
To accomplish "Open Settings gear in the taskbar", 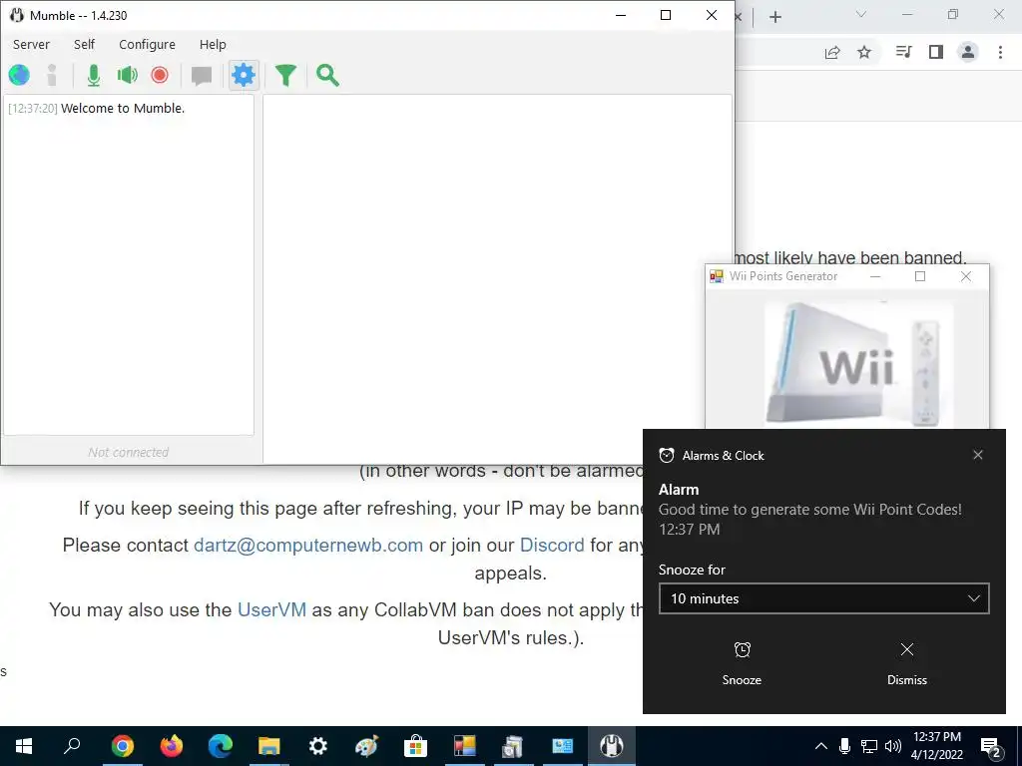I will pyautogui.click(x=318, y=746).
